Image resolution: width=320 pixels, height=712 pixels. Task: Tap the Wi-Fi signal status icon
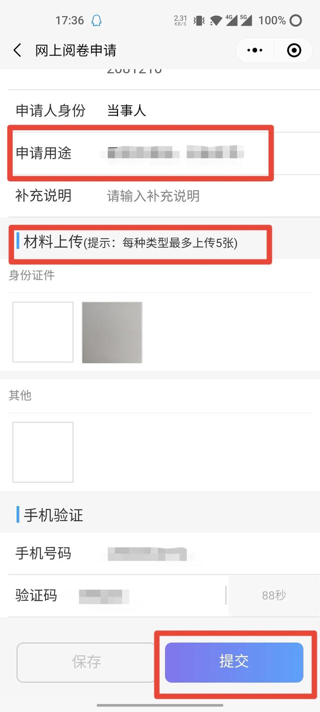tap(215, 21)
